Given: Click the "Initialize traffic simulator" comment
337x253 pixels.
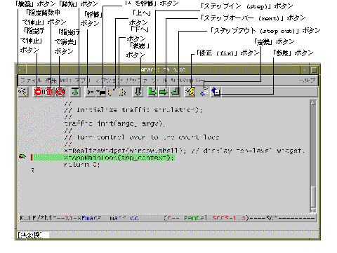Looking at the screenshot, I should tap(133, 110).
